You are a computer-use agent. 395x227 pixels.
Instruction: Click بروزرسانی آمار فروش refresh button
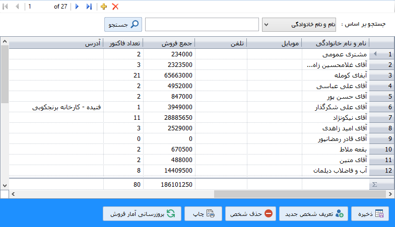(142, 213)
